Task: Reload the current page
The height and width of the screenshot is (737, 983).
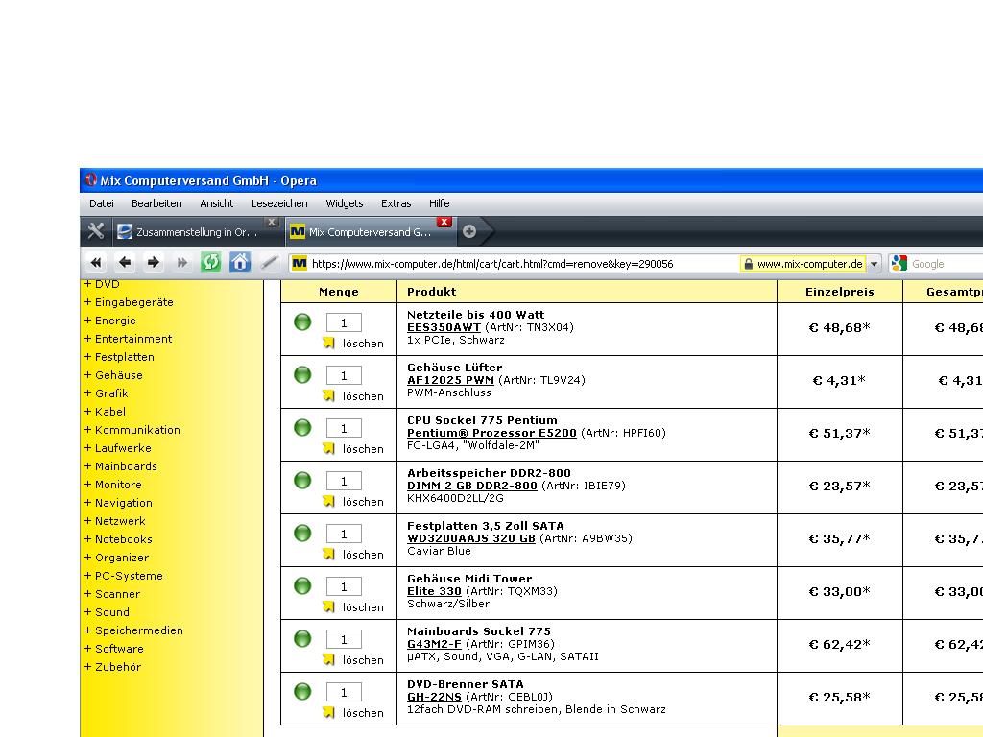Action: point(210,262)
